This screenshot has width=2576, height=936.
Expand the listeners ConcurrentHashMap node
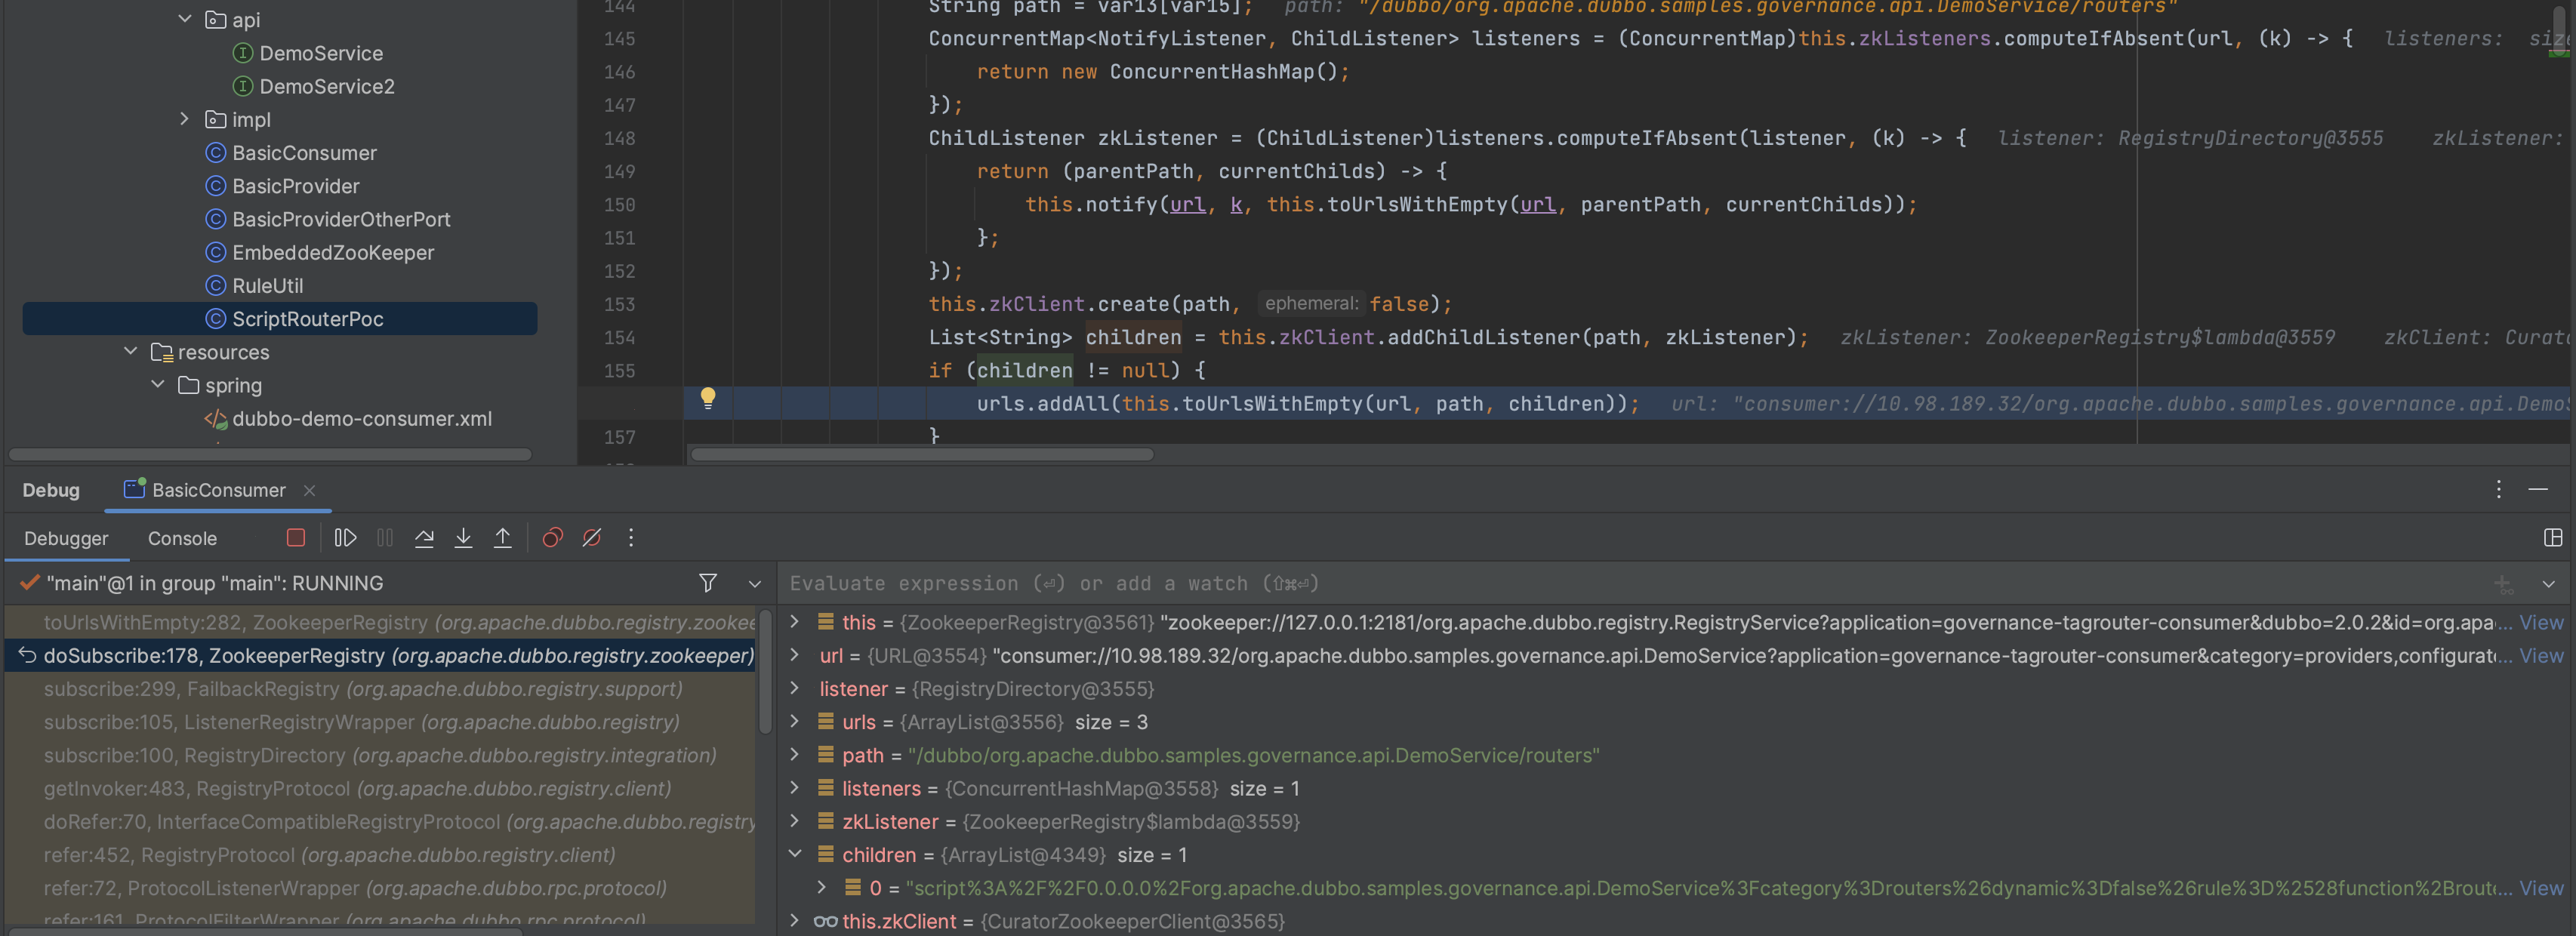click(x=795, y=788)
